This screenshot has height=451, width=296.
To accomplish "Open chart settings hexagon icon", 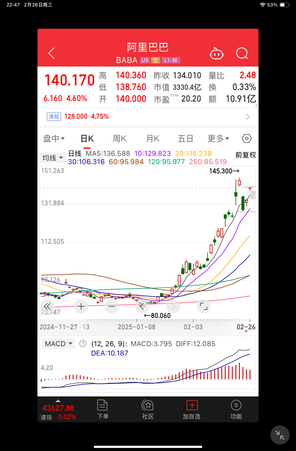I will pyautogui.click(x=247, y=139).
